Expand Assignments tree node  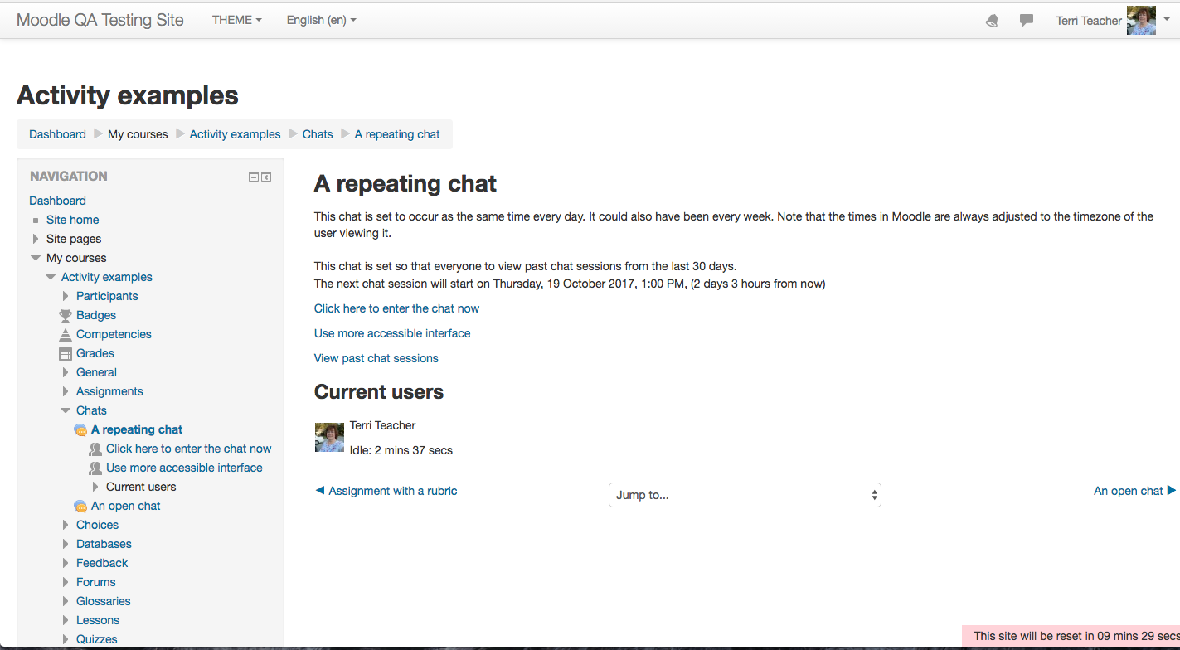tap(66, 391)
